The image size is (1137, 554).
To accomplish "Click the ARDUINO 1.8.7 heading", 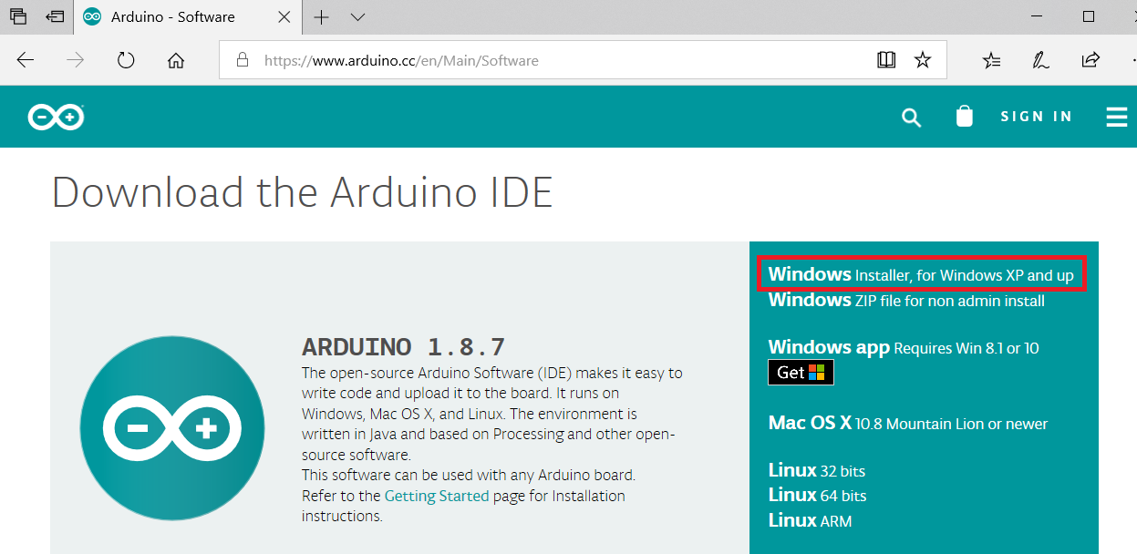I will point(403,347).
